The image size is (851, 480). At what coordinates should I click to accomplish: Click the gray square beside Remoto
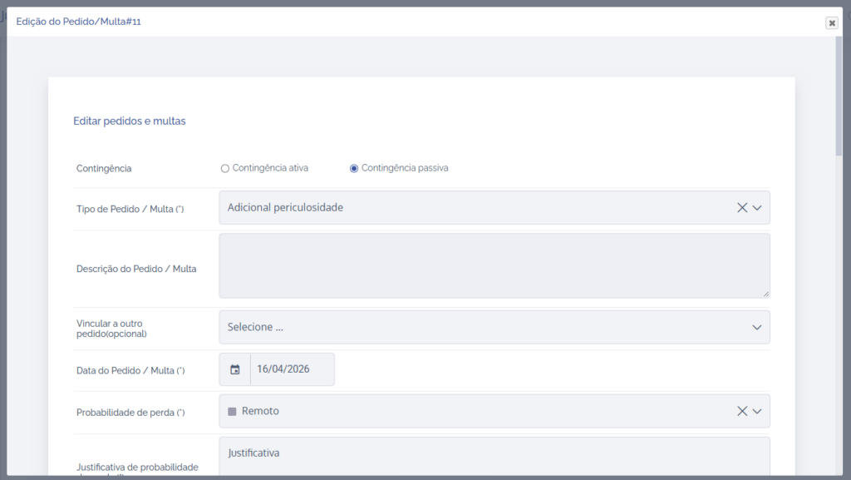pos(232,412)
